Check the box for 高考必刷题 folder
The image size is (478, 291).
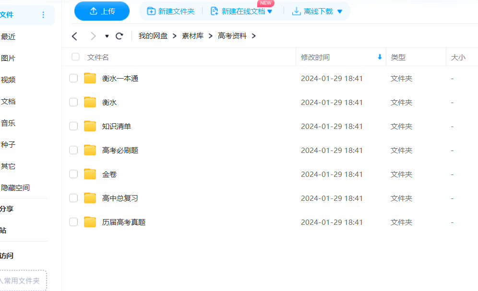tap(73, 151)
